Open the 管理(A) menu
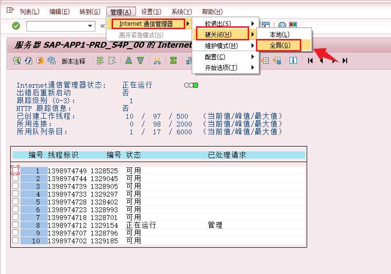Screen dimensions: 391x274 [x=121, y=12]
